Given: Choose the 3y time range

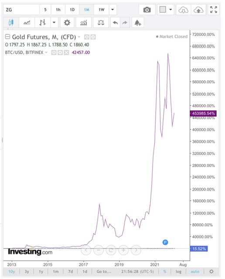Looking at the screenshot, I should [x=27, y=272].
